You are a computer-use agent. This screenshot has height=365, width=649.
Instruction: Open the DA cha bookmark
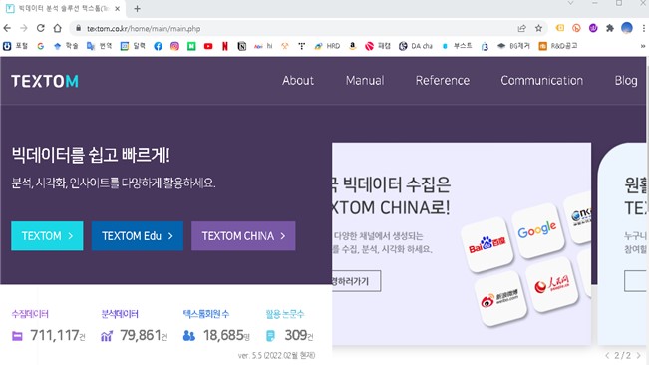point(416,46)
